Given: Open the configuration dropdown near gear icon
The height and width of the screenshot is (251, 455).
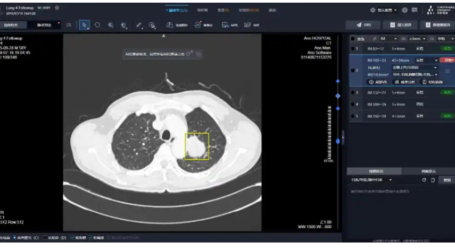Looking at the screenshot, I should [x=387, y=10].
